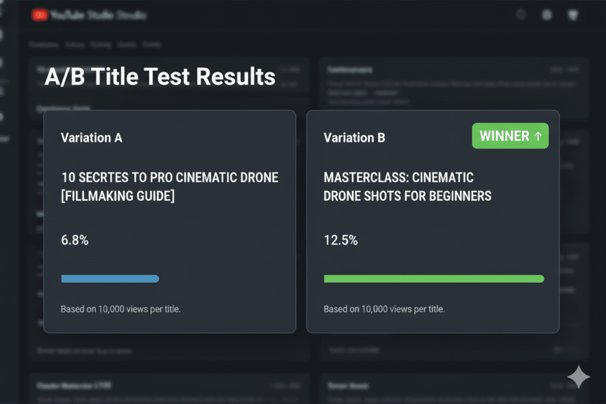Click the red YouTube logo icon
This screenshot has height=404, width=606.
coord(39,14)
